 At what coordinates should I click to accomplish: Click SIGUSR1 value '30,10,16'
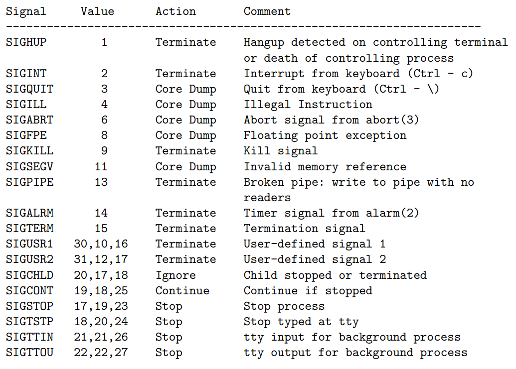(x=101, y=244)
